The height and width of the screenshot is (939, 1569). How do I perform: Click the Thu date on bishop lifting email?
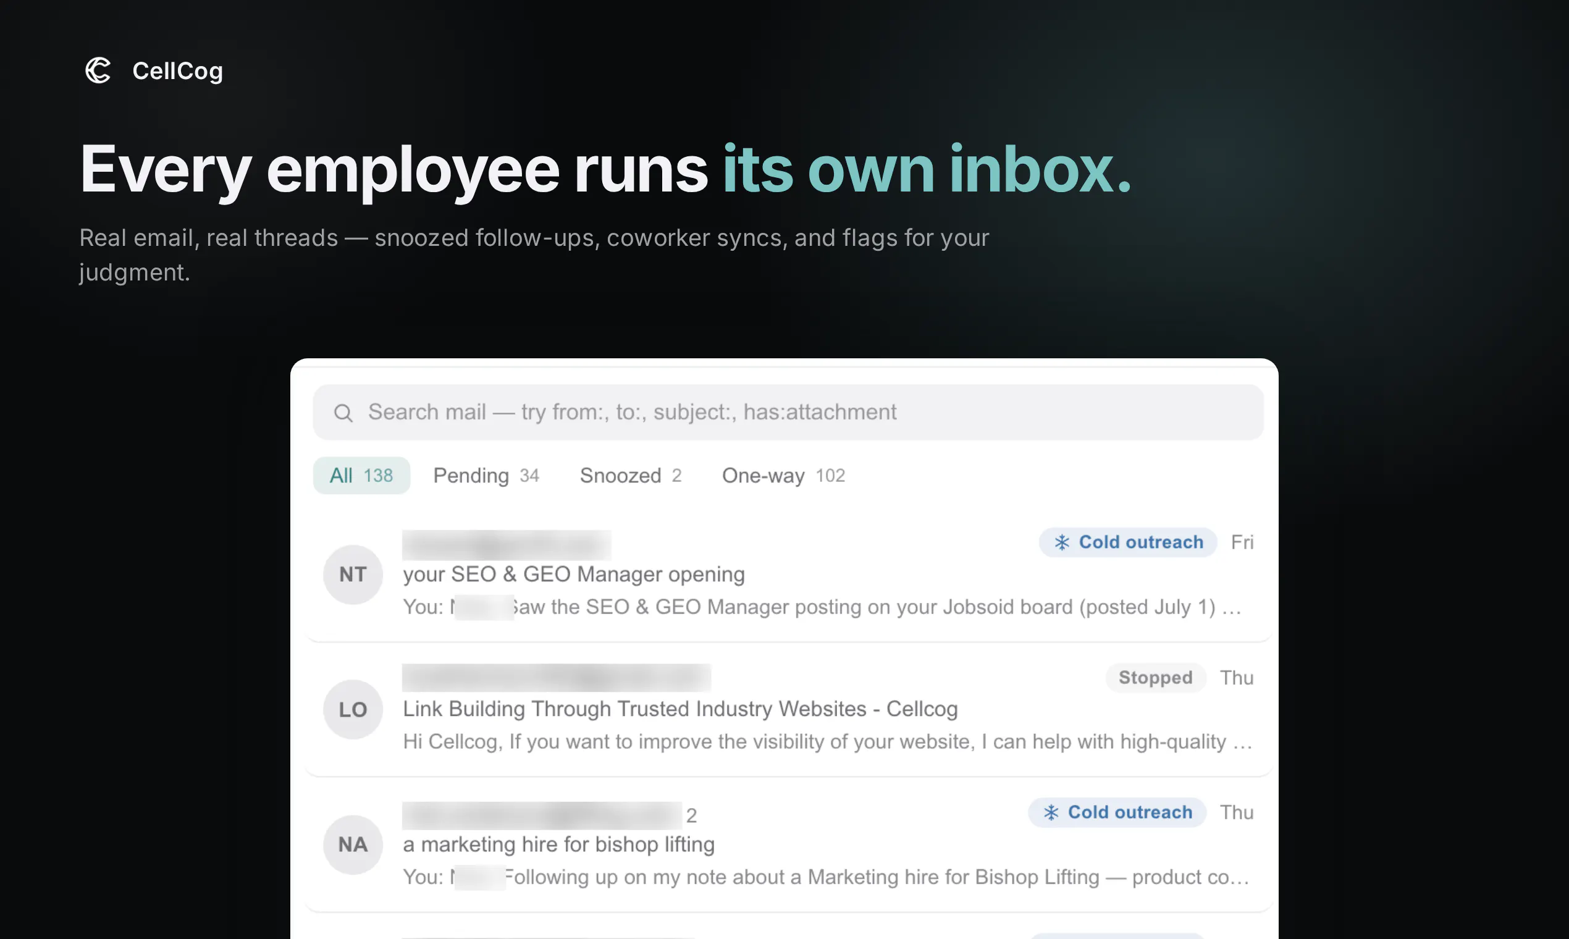(1236, 812)
